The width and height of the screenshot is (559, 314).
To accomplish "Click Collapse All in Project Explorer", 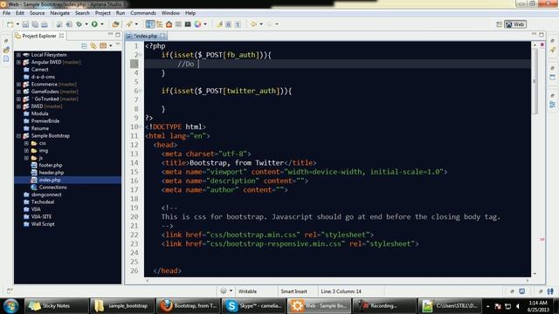I will [x=84, y=46].
